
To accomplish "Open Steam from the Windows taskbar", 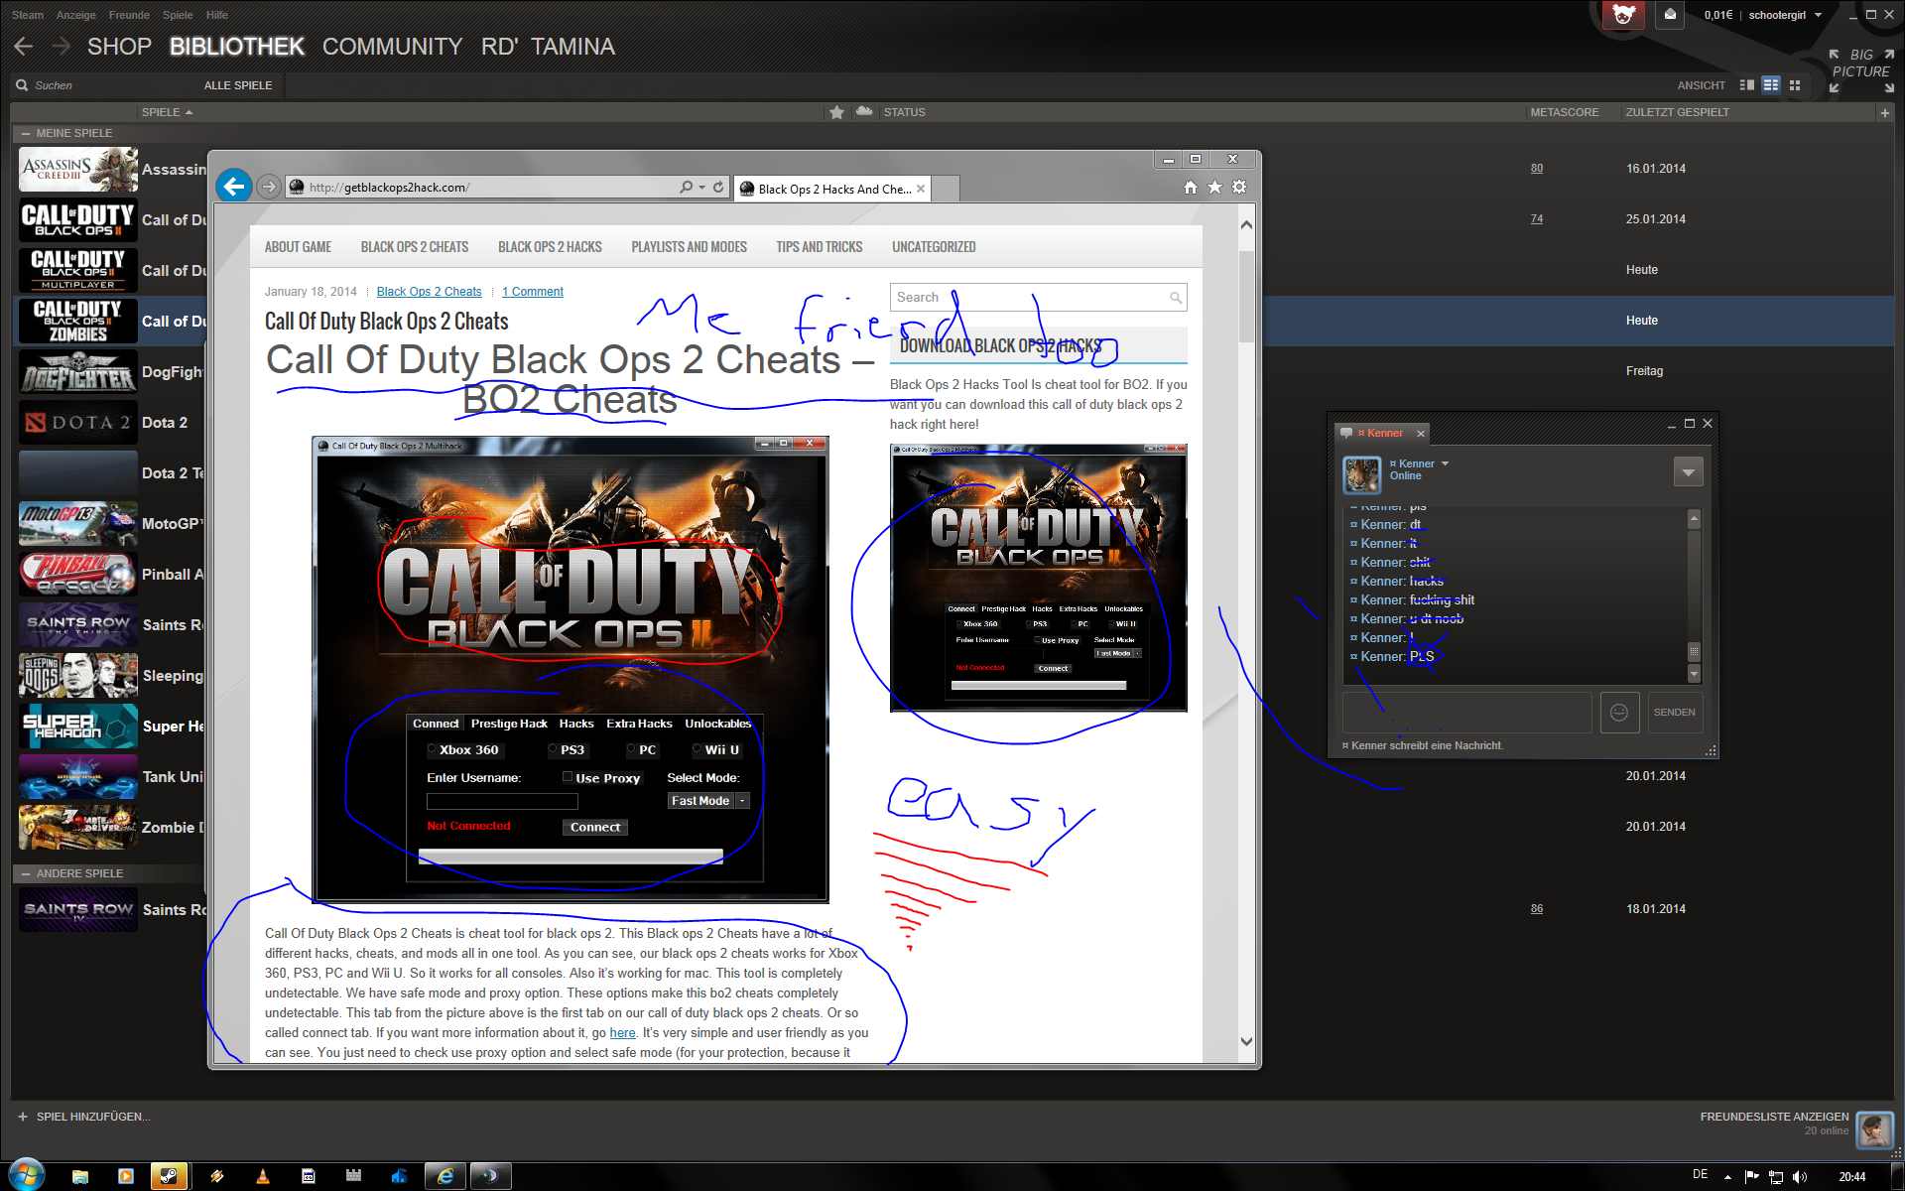I will [x=169, y=1176].
